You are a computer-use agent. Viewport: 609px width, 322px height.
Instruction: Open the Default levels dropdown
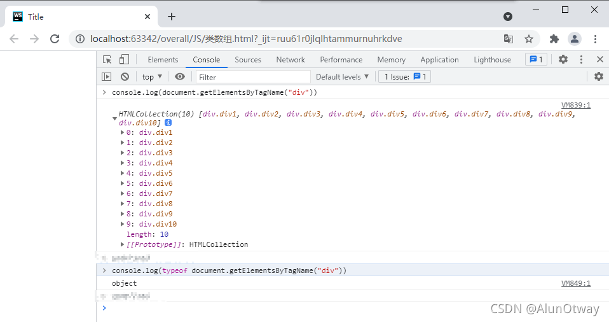click(342, 76)
